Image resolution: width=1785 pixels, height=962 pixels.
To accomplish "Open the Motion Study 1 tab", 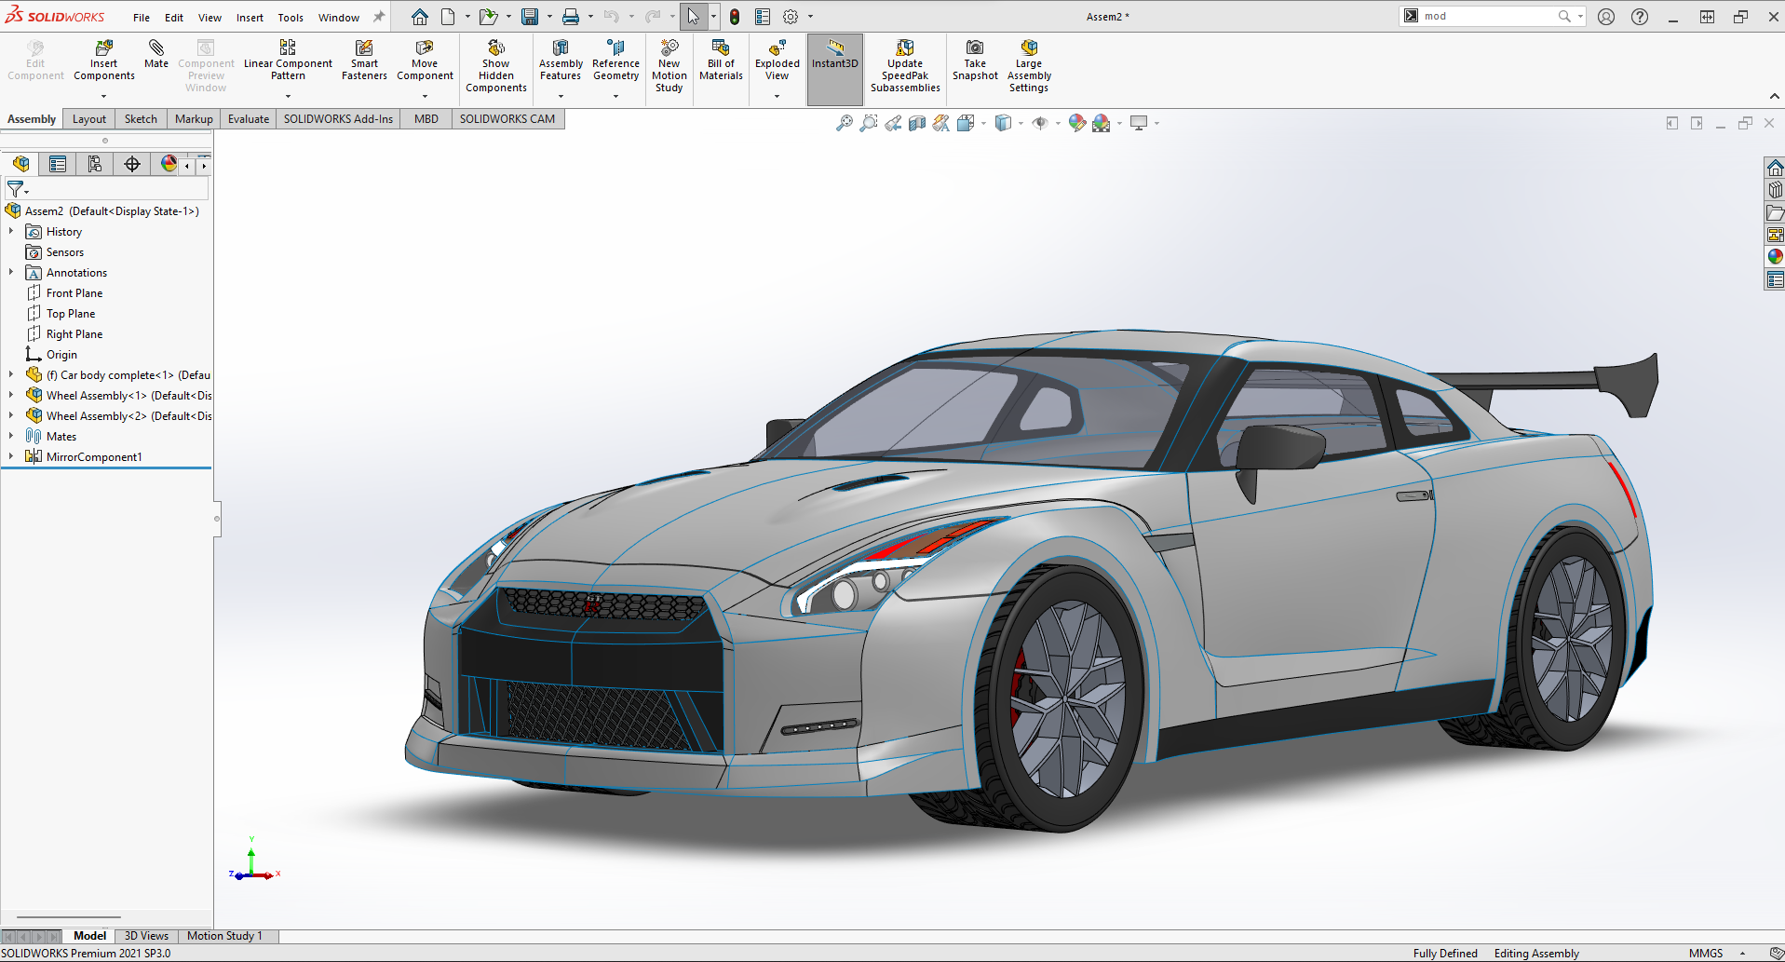I will pos(224,936).
